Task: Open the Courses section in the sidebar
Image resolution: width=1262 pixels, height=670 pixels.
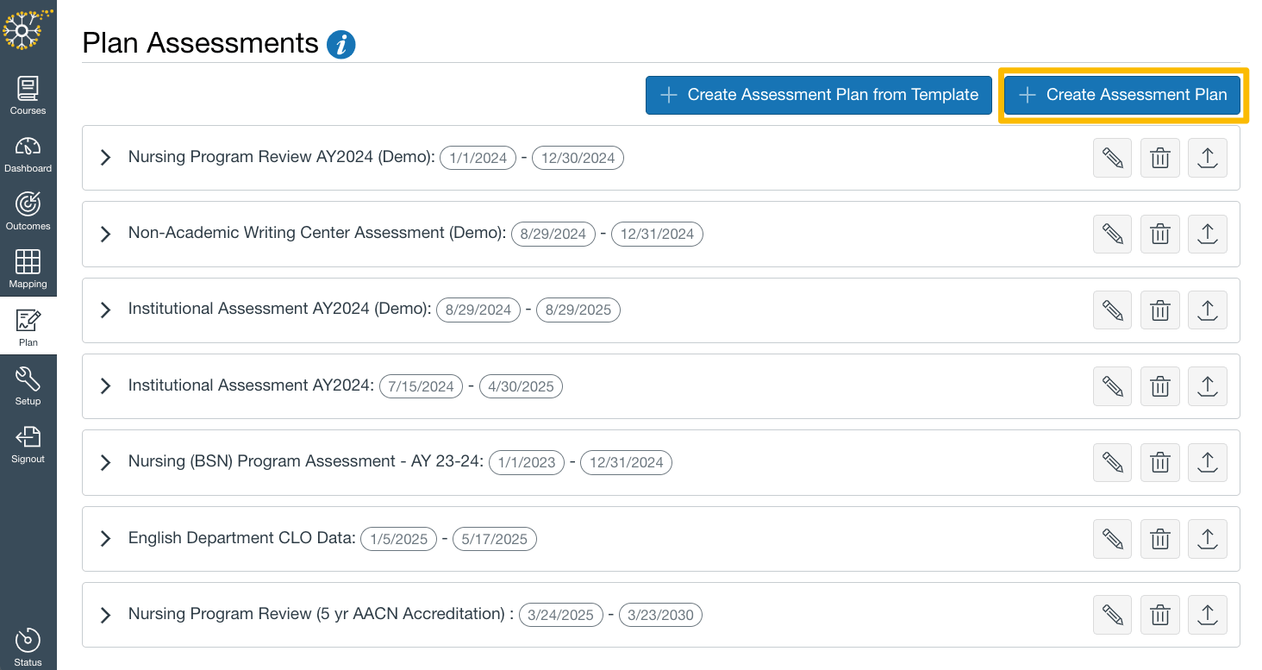Action: (28, 95)
